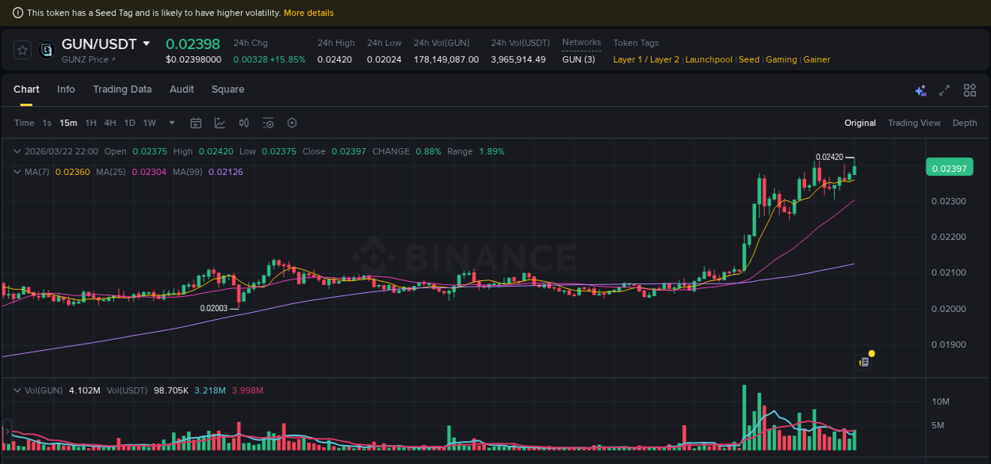Click the current price label 0.02397

pyautogui.click(x=949, y=167)
